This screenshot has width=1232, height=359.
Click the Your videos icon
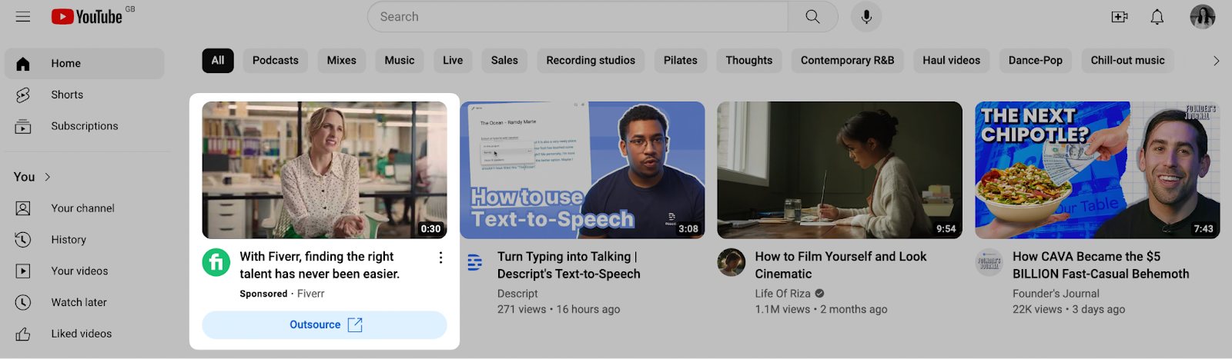click(23, 271)
